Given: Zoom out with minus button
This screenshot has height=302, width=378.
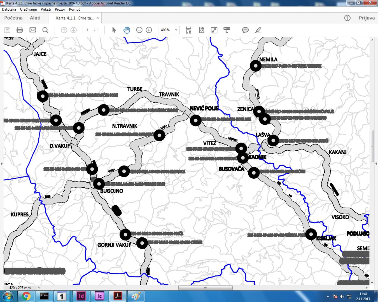Looking at the screenshot, I should pyautogui.click(x=139, y=30).
